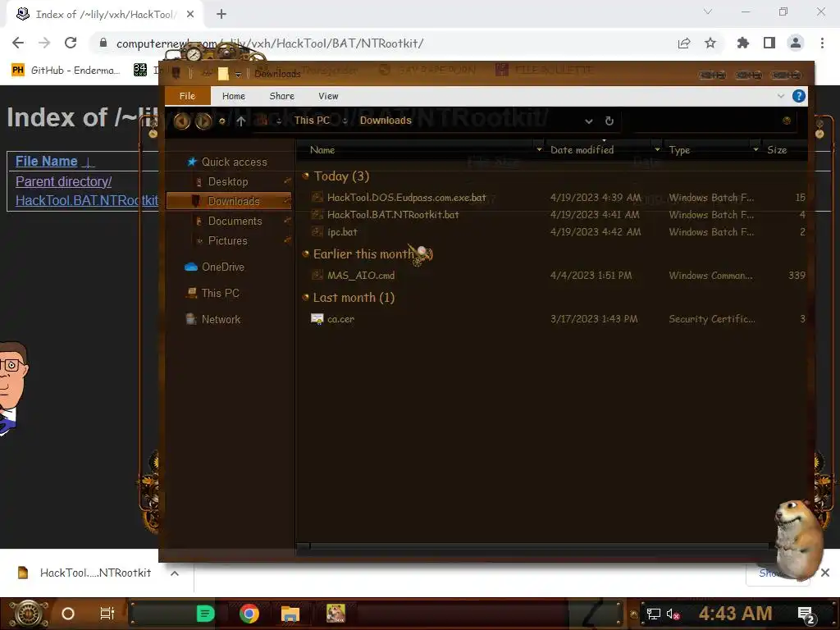Collapse Earlier this month group
The width and height of the screenshot is (840, 630).
[x=306, y=253]
